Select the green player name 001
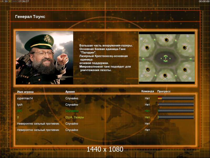Screen dimensions: 210x158 [x=19, y=111]
